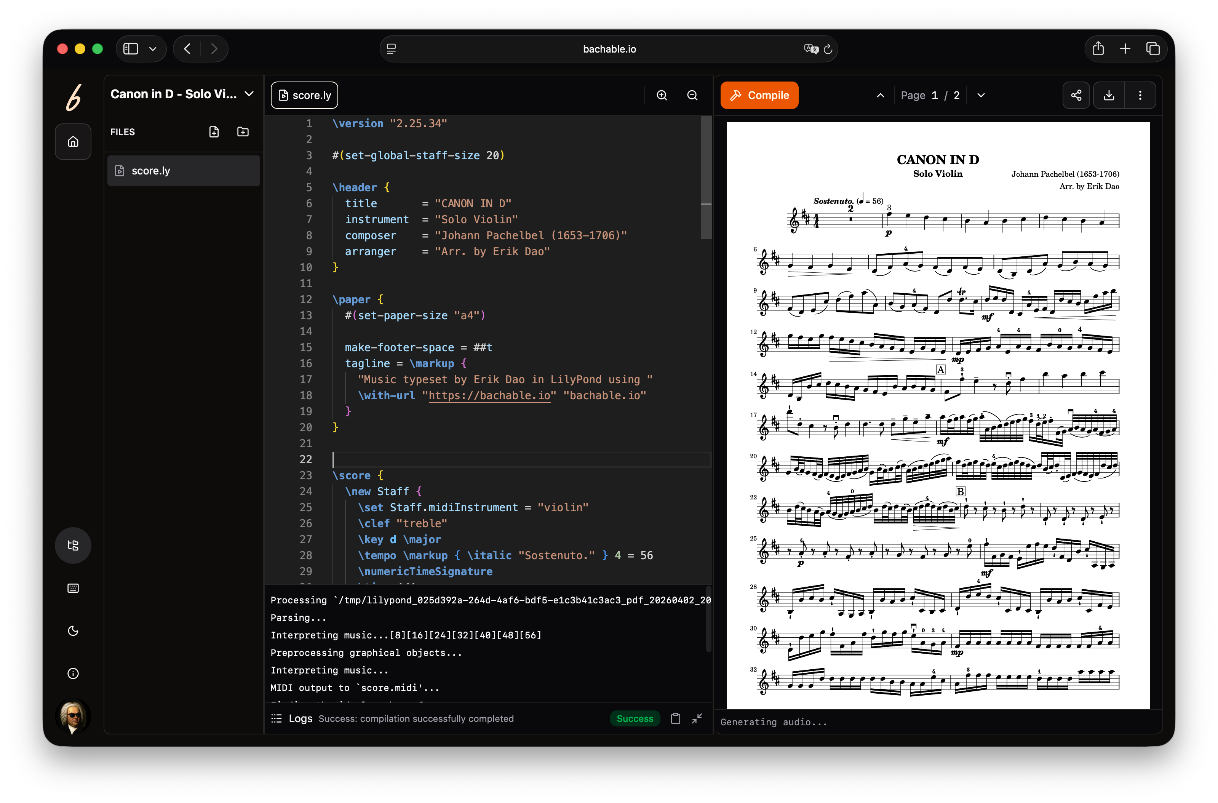Image resolution: width=1218 pixels, height=803 pixels.
Task: Download the compiled score
Action: pyautogui.click(x=1109, y=95)
